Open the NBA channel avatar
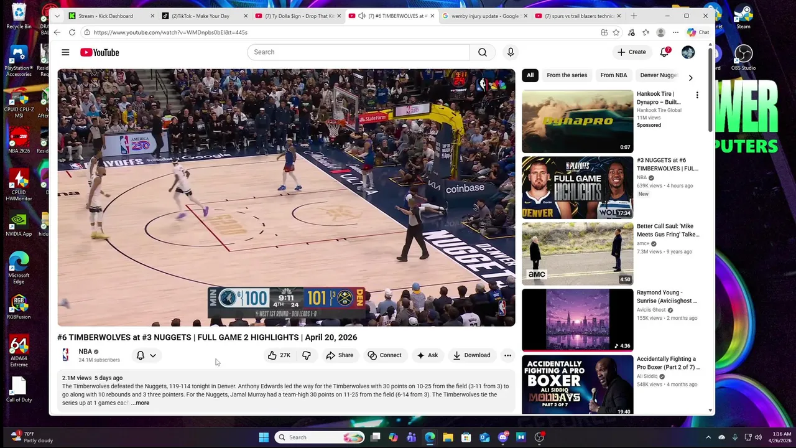 click(66, 355)
